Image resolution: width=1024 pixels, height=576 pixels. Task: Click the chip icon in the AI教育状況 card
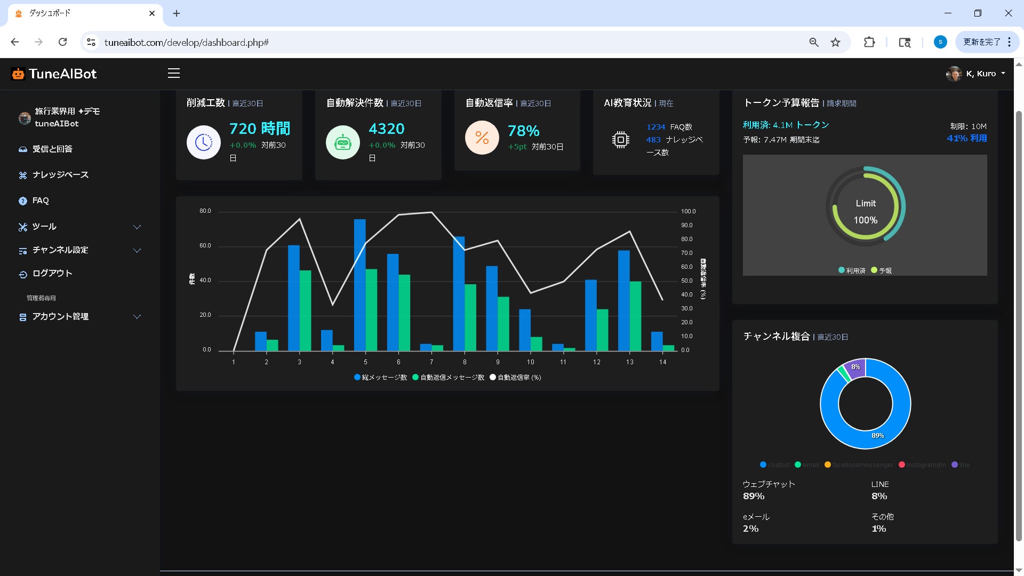click(620, 140)
